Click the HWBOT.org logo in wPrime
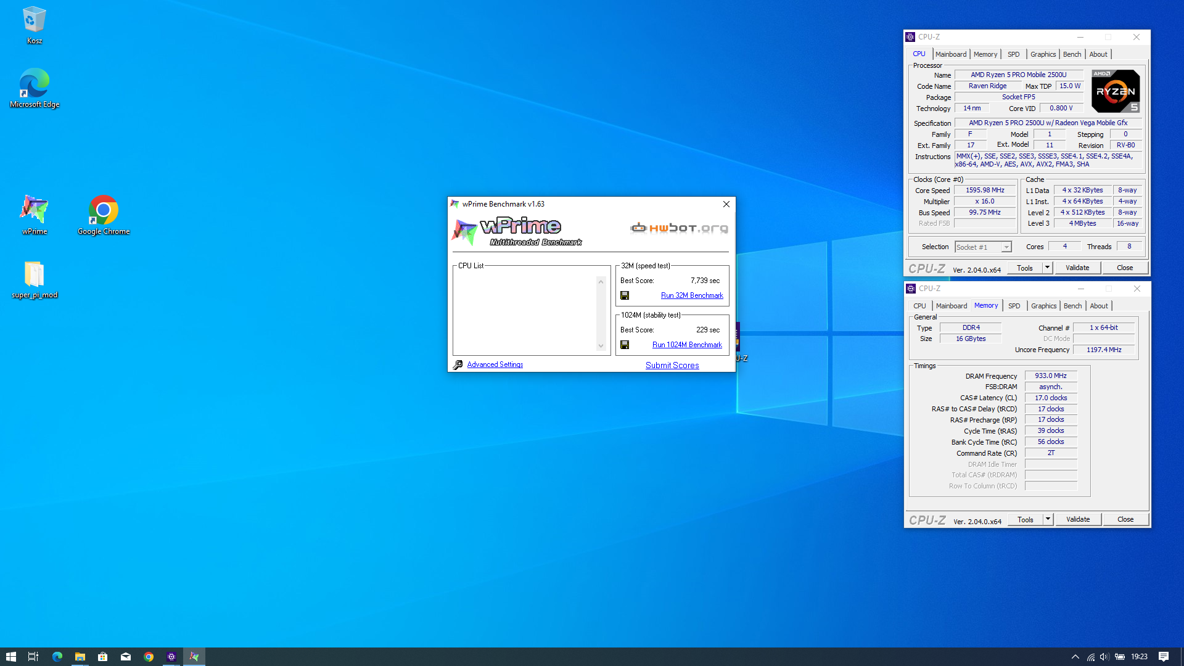The height and width of the screenshot is (666, 1184). point(679,228)
